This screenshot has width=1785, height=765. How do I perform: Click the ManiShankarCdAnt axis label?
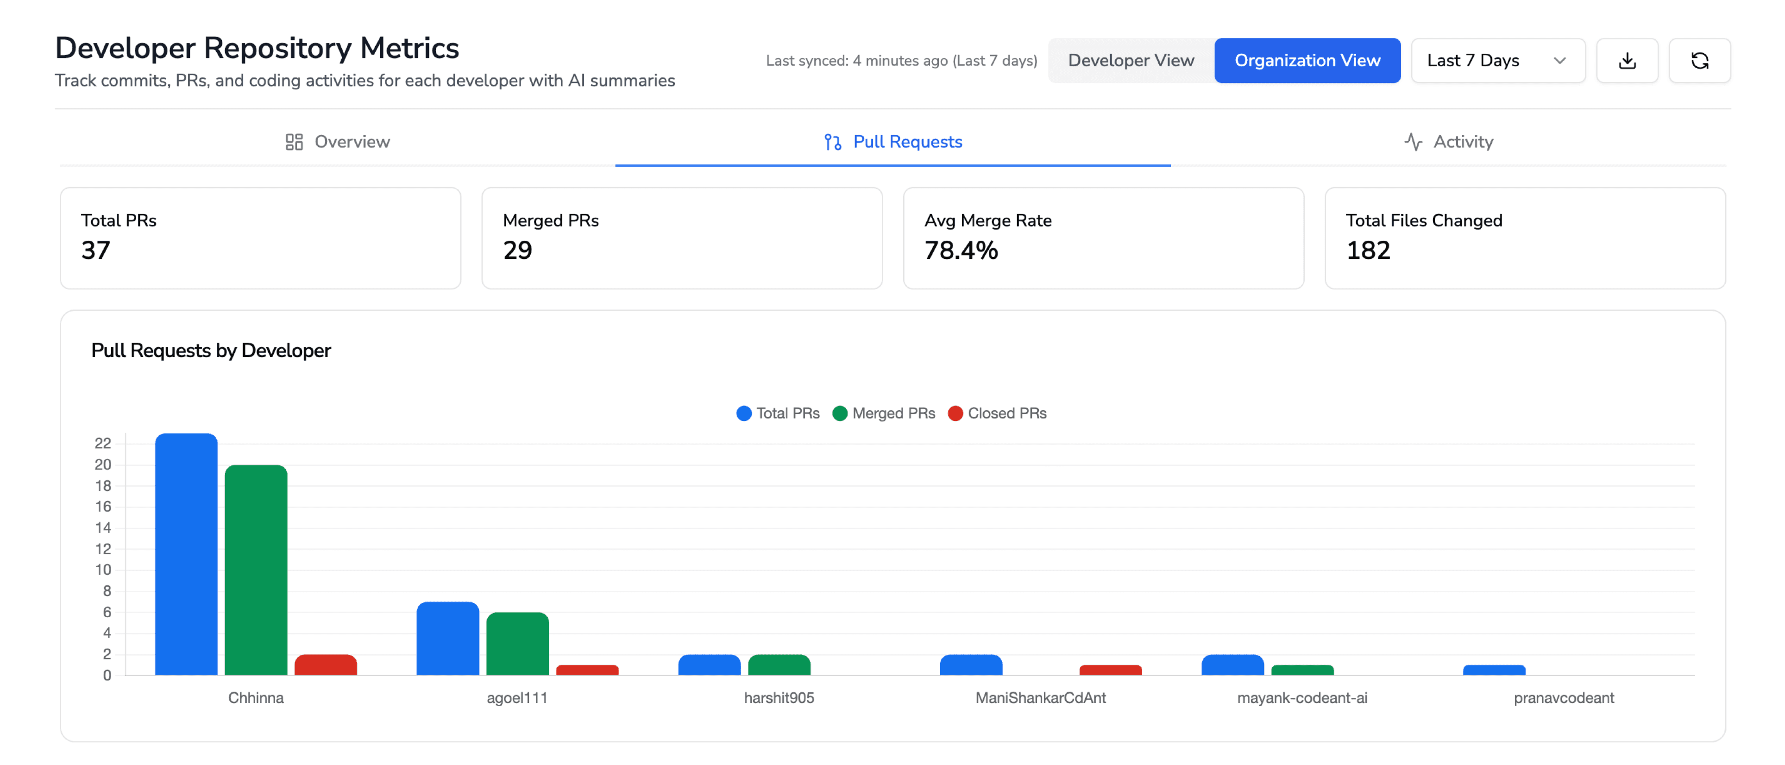[x=1041, y=698]
